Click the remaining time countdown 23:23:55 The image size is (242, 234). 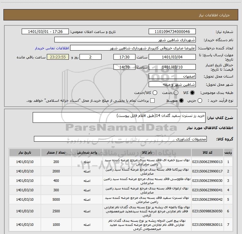pos(58,57)
